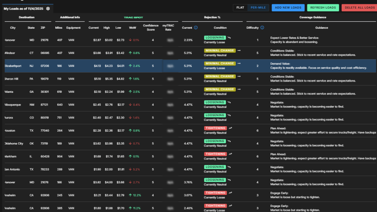Click DELETE ALL LOADS button
The width and height of the screenshot is (377, 212).
pyautogui.click(x=359, y=8)
